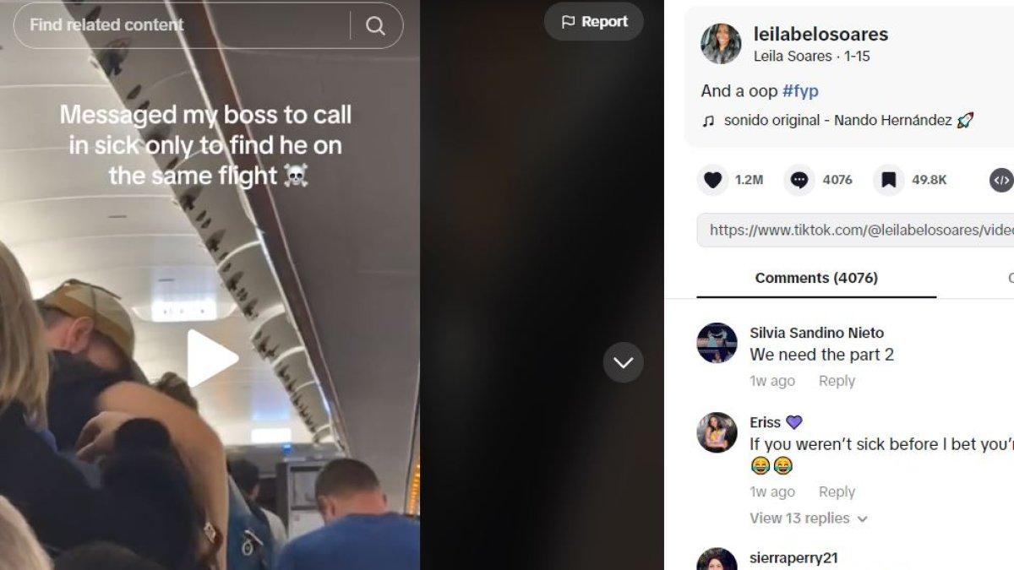Like the video with heart icon
1014x570 pixels.
713,180
